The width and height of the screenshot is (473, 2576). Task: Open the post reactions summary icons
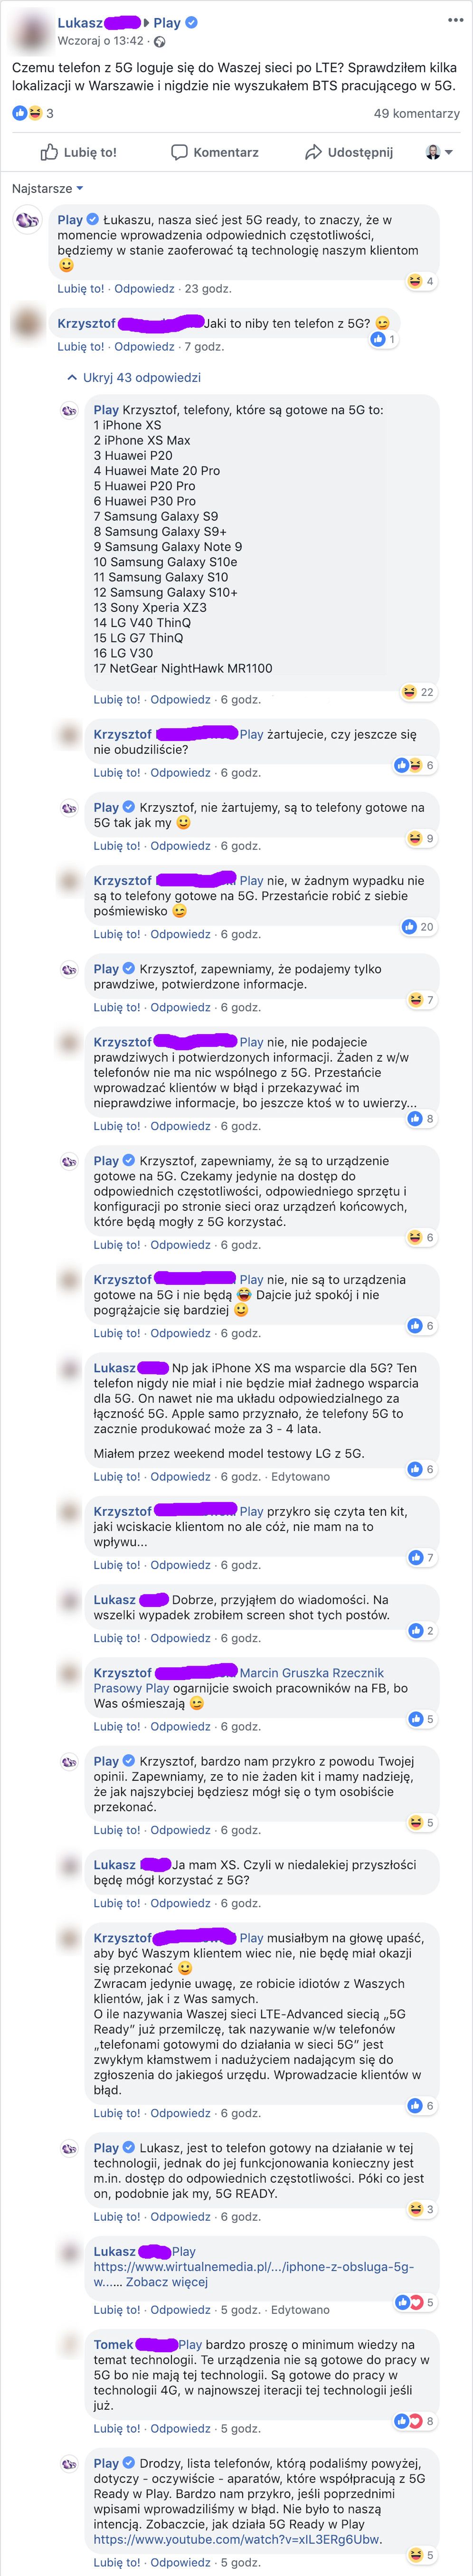point(27,113)
